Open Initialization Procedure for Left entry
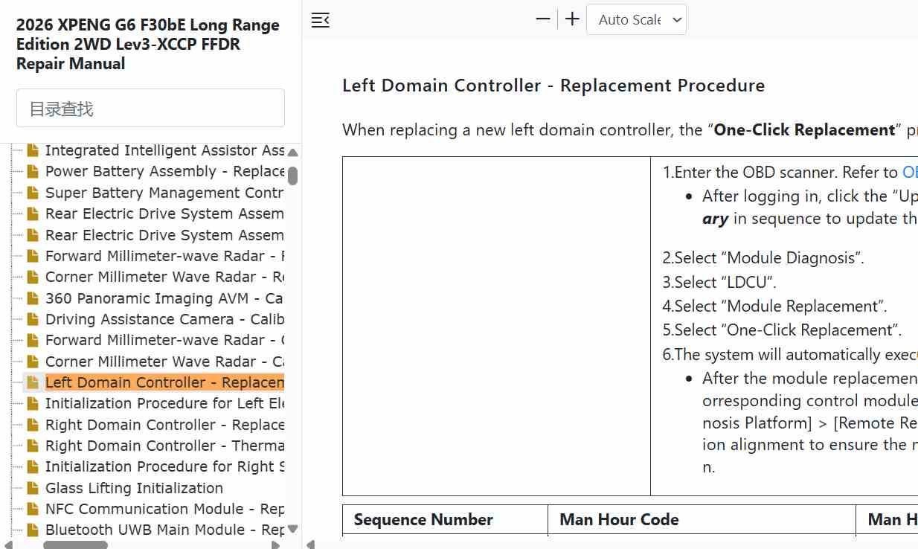Viewport: 918px width, 549px height. 164,403
